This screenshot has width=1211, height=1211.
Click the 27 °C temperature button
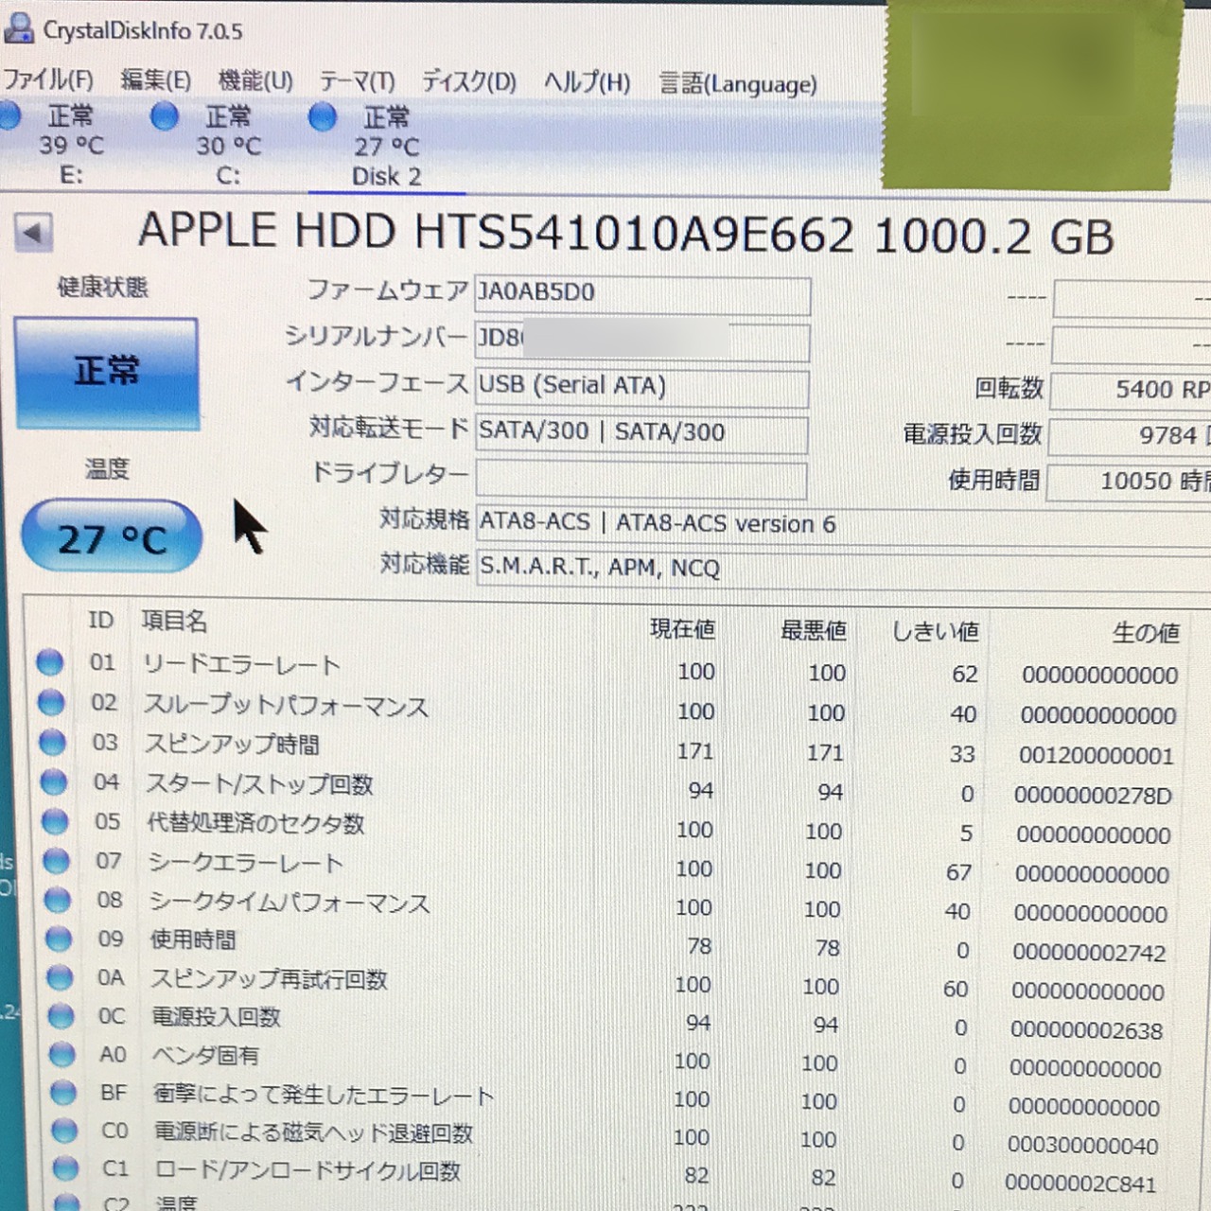tap(112, 537)
